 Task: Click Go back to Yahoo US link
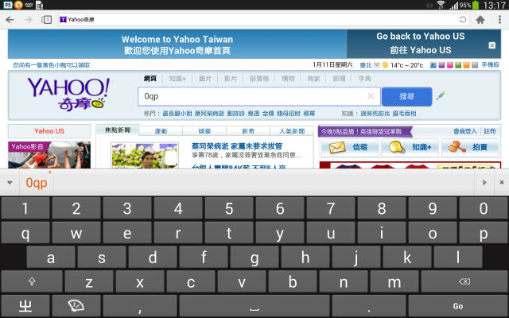421,36
